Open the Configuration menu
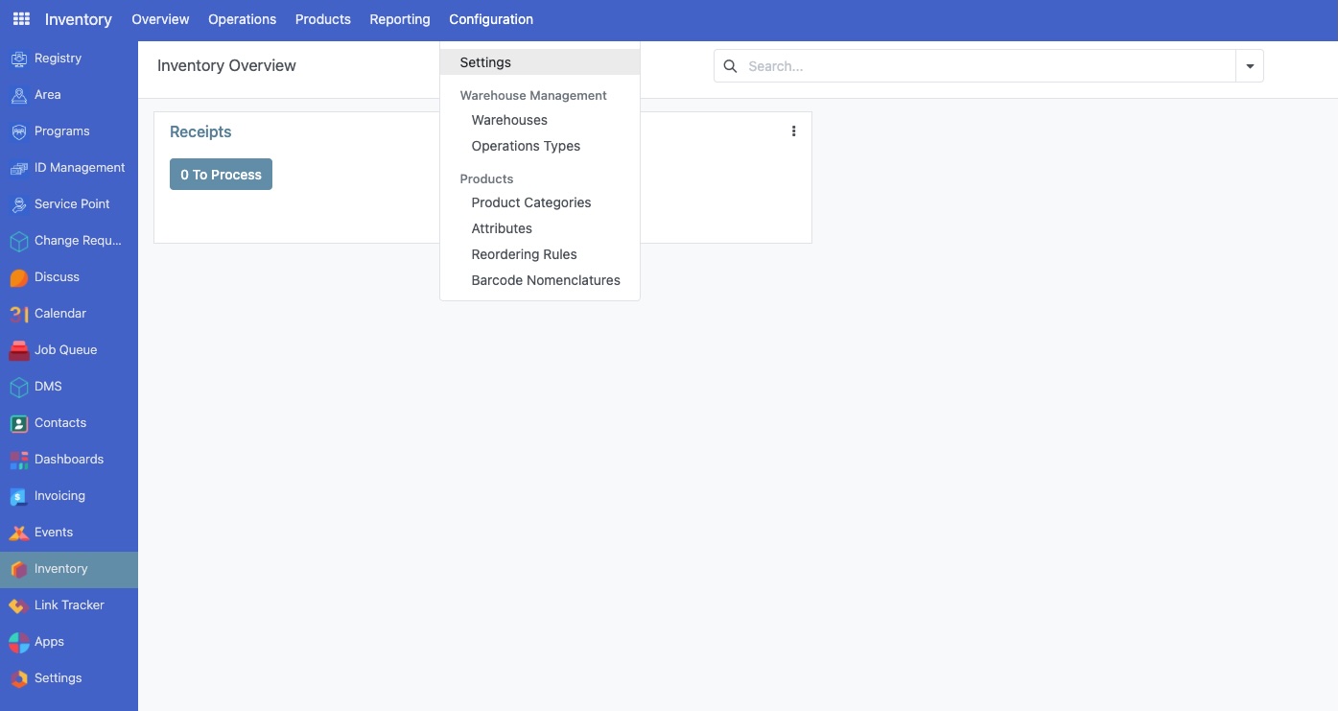 [490, 19]
